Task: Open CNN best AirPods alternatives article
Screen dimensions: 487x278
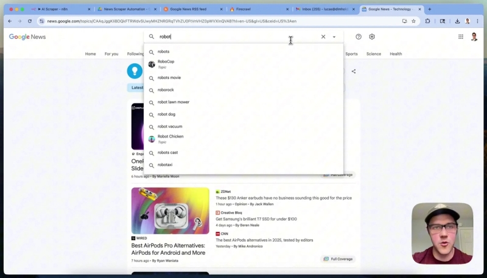Action: [x=264, y=240]
